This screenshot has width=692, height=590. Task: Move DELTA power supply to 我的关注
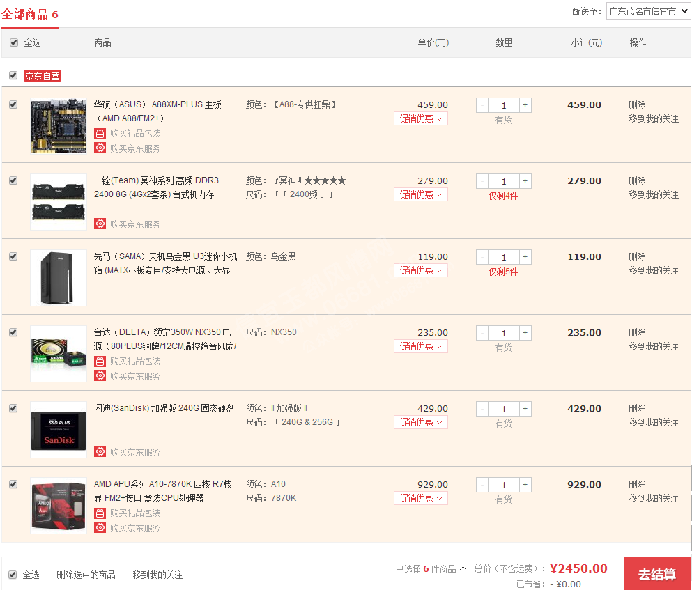[x=654, y=346]
